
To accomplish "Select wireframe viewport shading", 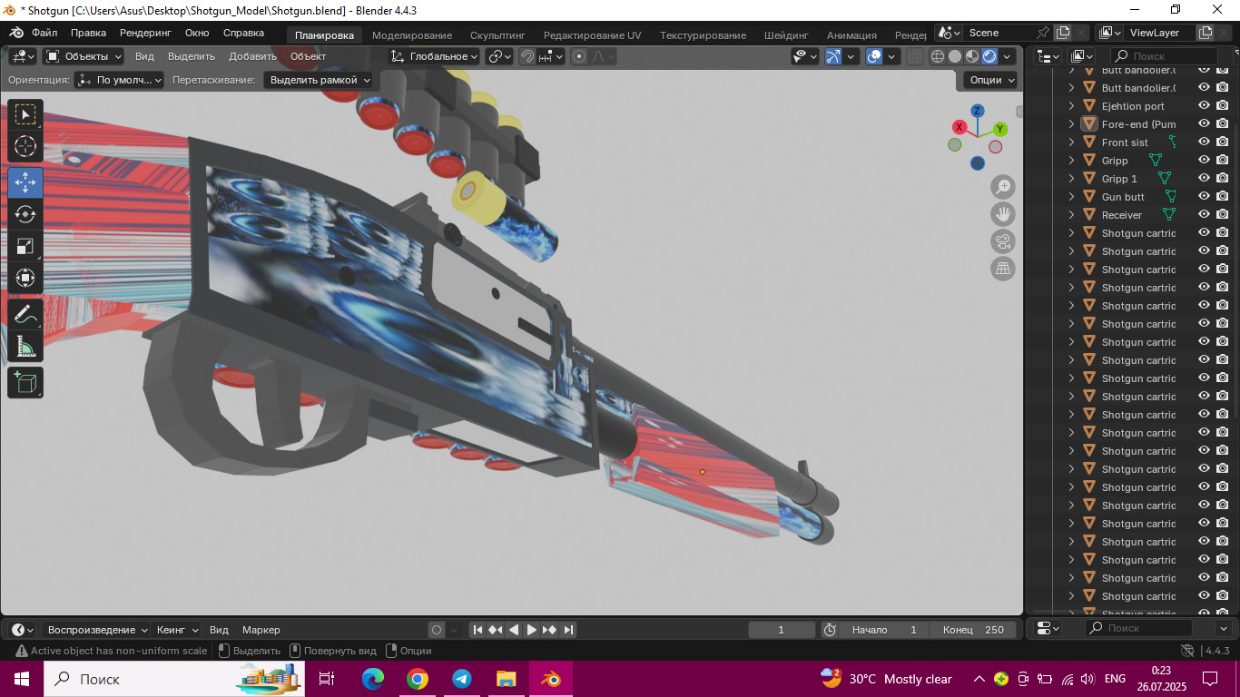I will pos(939,56).
